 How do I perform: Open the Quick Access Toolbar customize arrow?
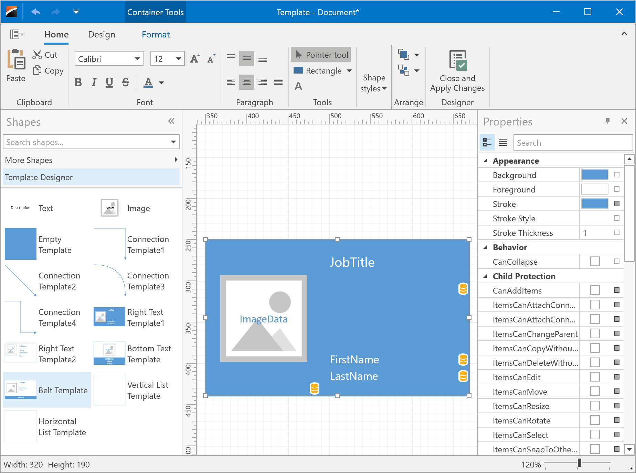click(76, 12)
